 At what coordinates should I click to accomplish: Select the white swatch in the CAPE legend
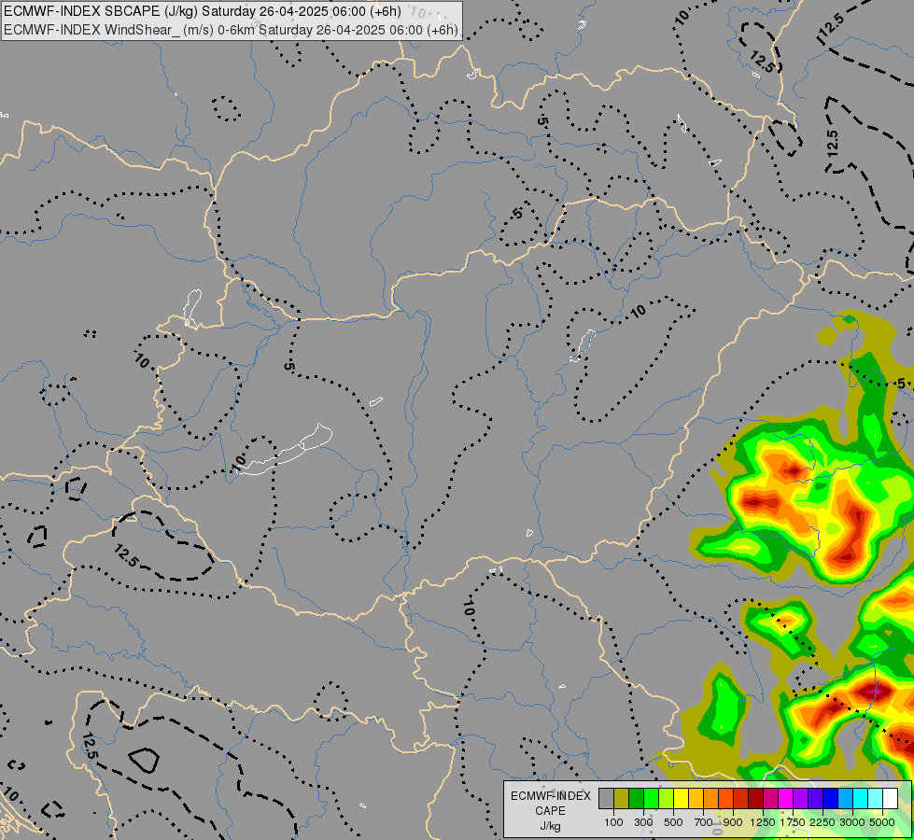890,798
